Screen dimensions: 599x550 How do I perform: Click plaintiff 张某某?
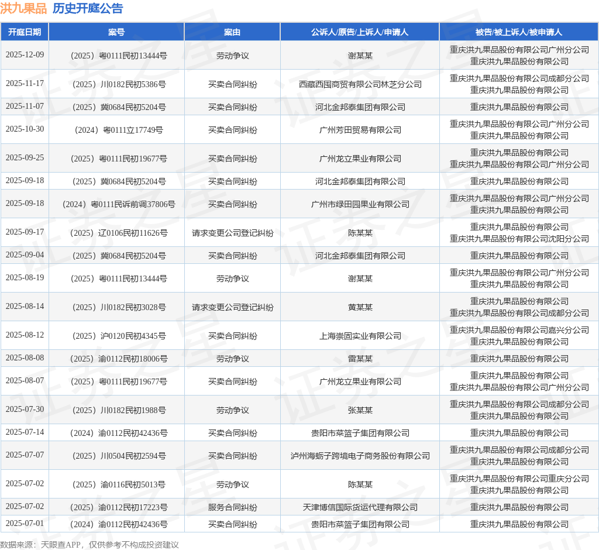[x=360, y=411]
